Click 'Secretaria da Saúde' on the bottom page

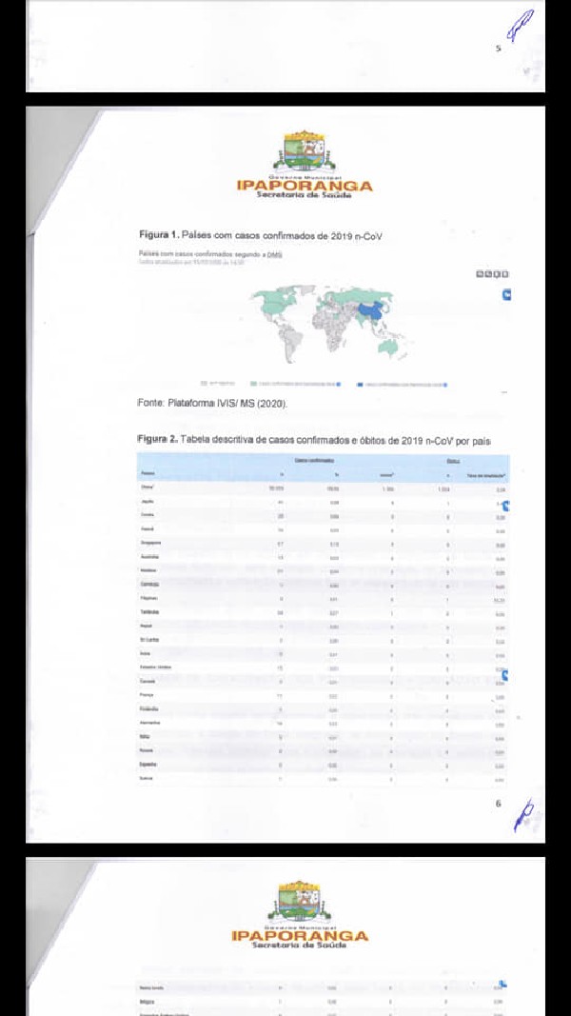click(x=300, y=946)
